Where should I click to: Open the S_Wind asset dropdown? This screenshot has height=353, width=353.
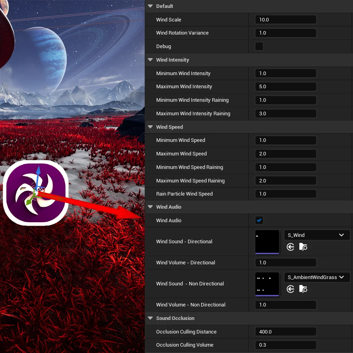click(x=317, y=235)
